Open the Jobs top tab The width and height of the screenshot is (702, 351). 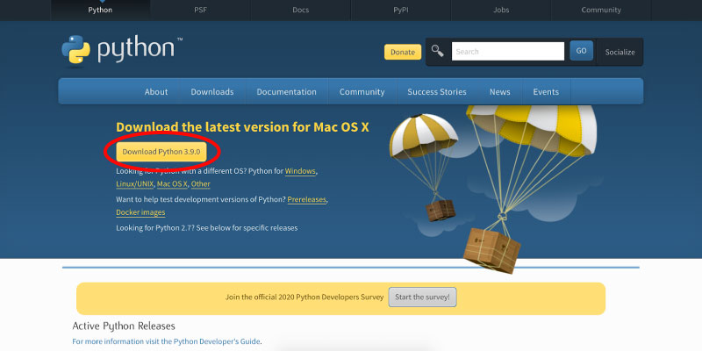[x=501, y=10]
